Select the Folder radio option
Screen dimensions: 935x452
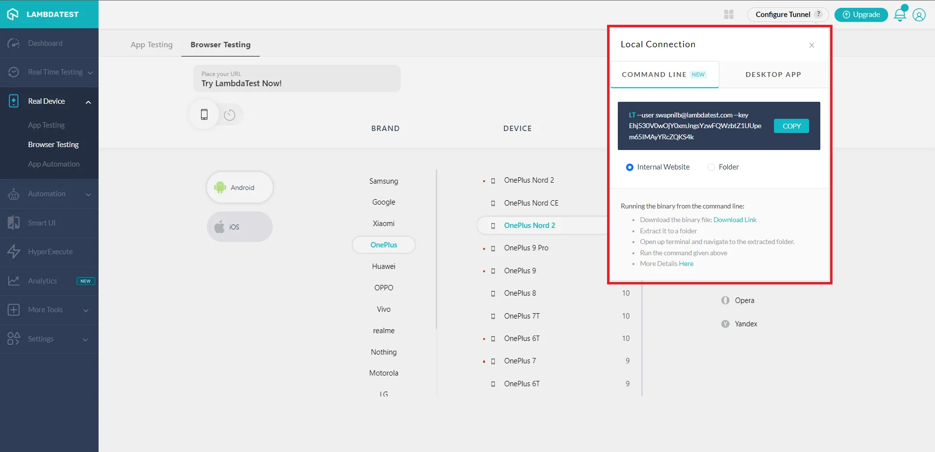click(711, 167)
